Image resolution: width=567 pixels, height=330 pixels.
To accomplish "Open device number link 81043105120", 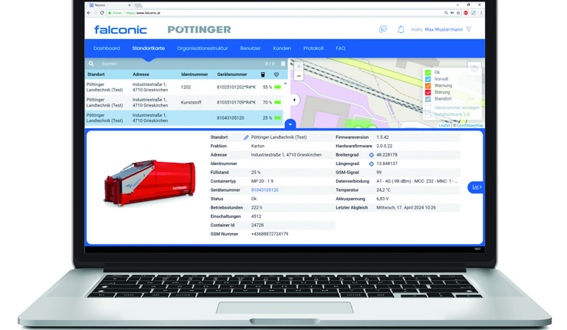I will click(265, 190).
